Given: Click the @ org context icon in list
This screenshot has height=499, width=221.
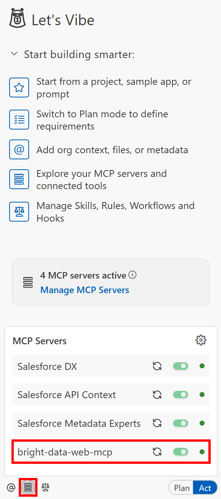Looking at the screenshot, I should pyautogui.click(x=19, y=149).
